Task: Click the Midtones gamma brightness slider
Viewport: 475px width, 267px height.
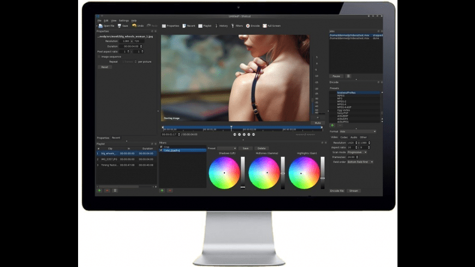Action: click(x=283, y=173)
